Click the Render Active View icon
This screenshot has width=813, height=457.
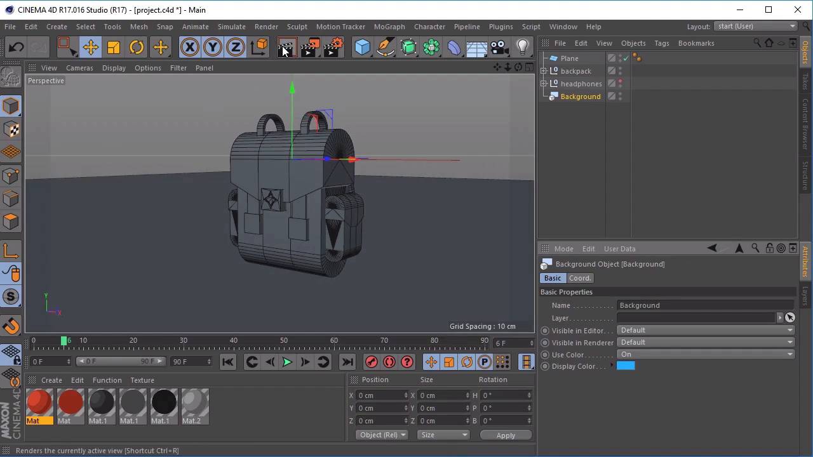(286, 48)
